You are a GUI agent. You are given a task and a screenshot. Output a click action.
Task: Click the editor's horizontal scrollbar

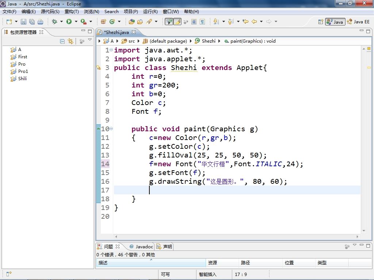[237, 237]
